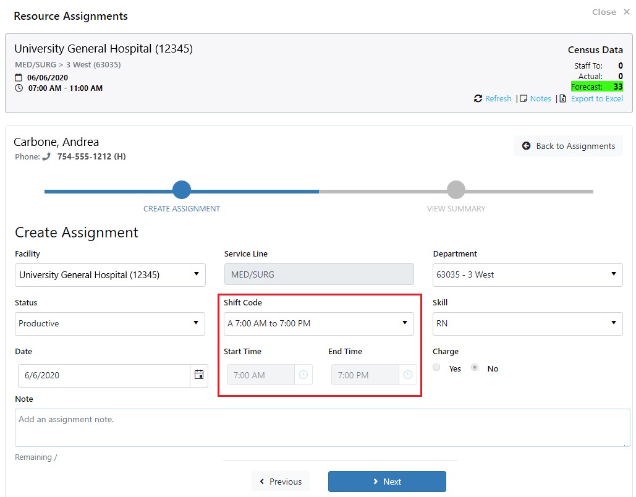Click Back to Assignments button
This screenshot has height=497, width=636.
569,146
